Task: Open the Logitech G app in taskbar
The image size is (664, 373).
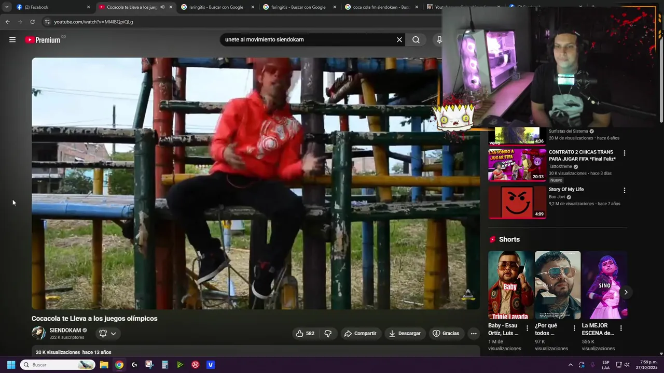Action: tap(134, 365)
